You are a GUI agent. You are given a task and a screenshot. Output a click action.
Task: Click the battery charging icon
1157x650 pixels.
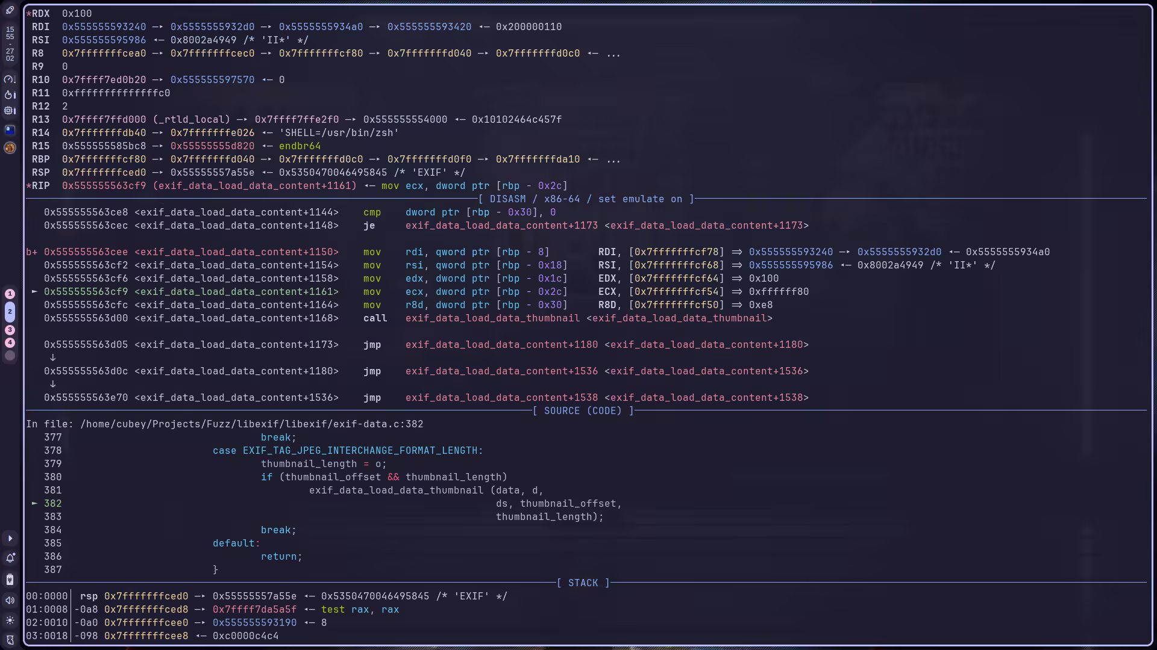tap(10, 580)
